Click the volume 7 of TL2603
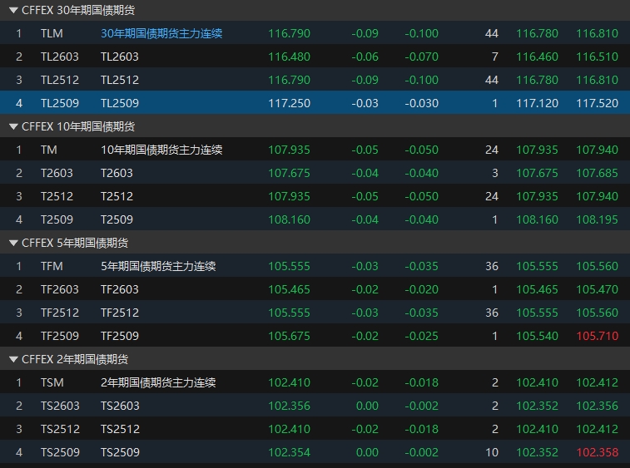This screenshot has height=468, width=630. 495,57
